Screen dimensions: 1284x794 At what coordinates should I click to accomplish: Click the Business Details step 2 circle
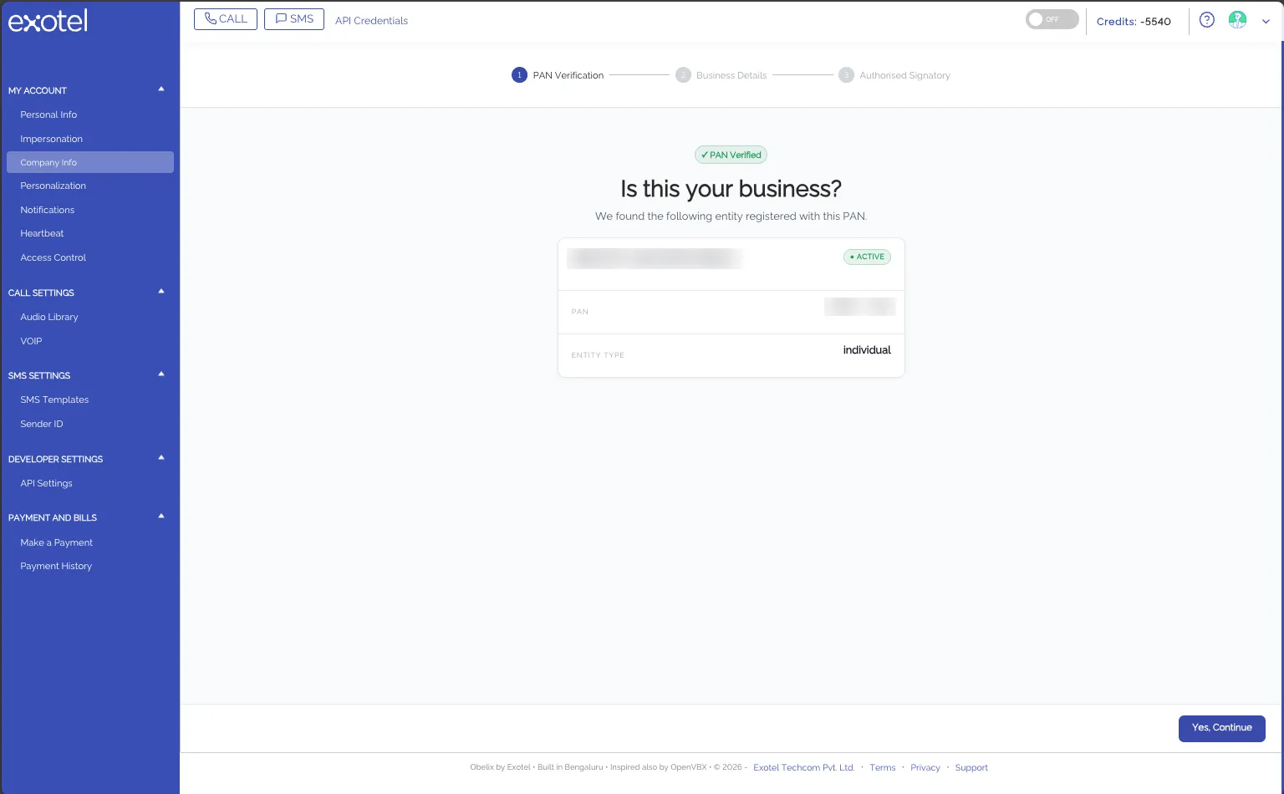(683, 75)
